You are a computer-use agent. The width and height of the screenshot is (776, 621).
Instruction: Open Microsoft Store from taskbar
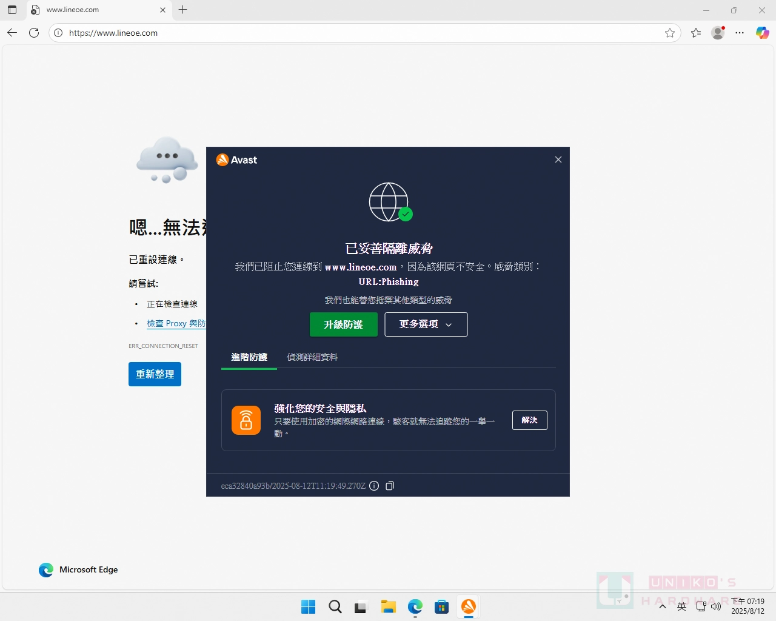tap(441, 606)
